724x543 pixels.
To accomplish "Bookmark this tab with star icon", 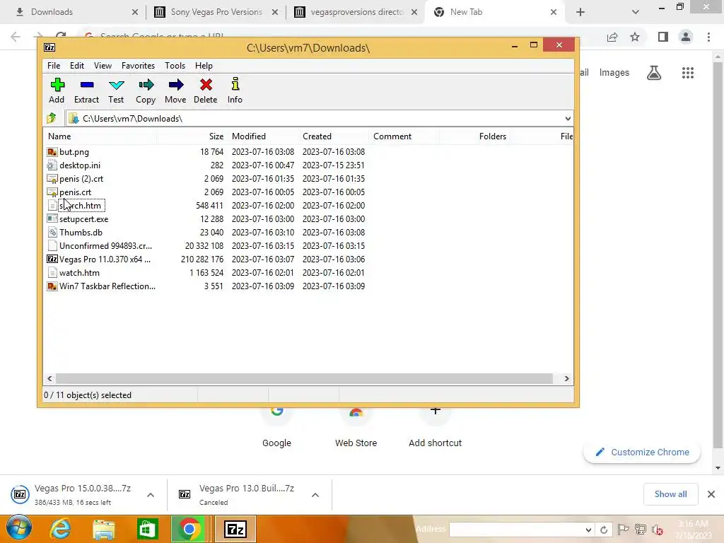I will pos(635,37).
